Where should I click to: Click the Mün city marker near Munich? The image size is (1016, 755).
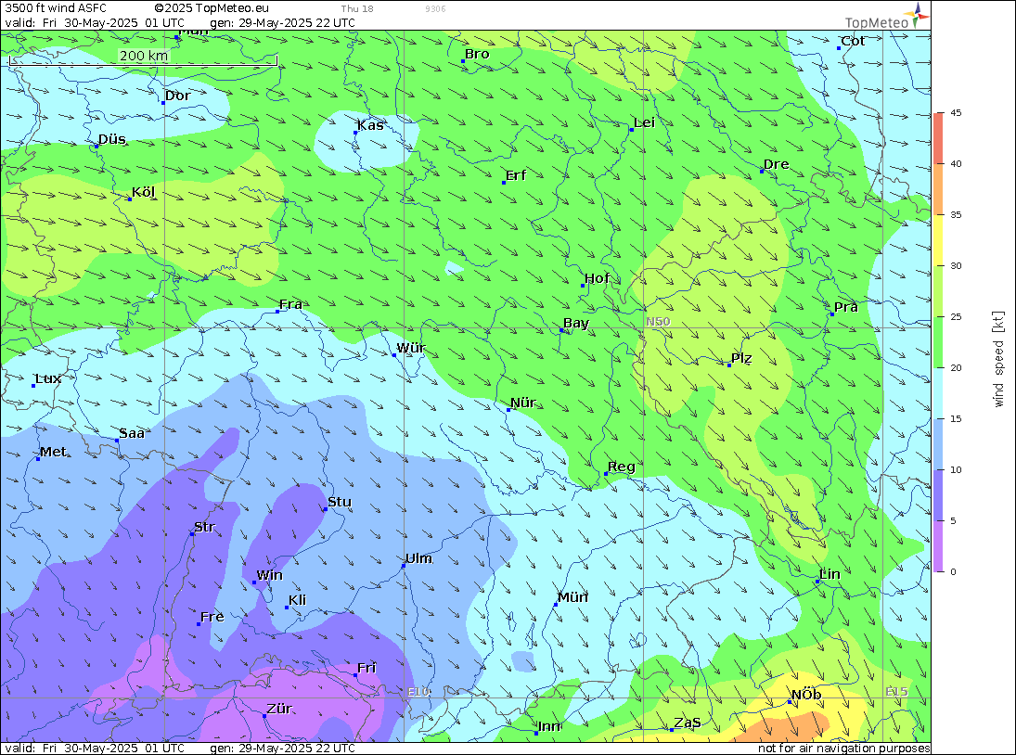click(556, 606)
